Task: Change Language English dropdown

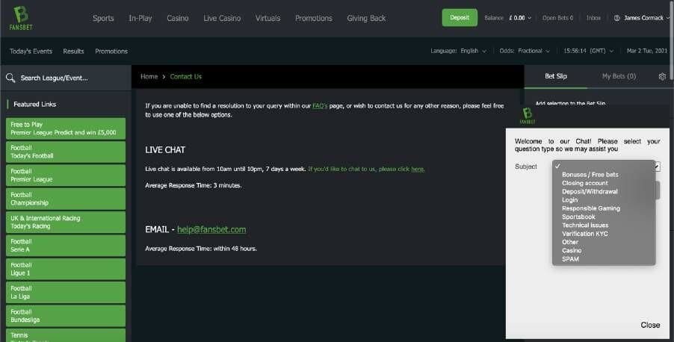Action: tap(458, 51)
